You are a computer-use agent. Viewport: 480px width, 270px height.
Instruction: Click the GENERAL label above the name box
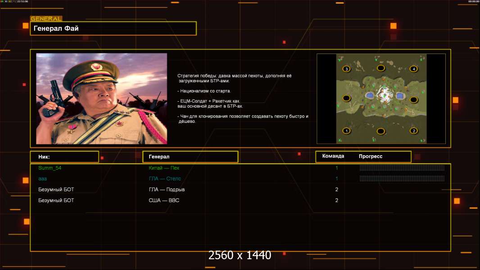[x=46, y=18]
